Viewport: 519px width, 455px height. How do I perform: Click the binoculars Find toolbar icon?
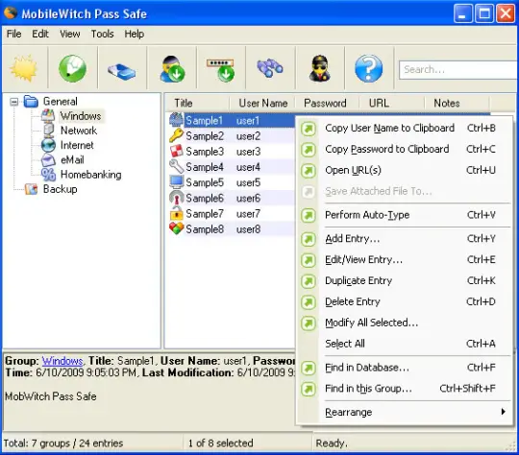[x=270, y=68]
